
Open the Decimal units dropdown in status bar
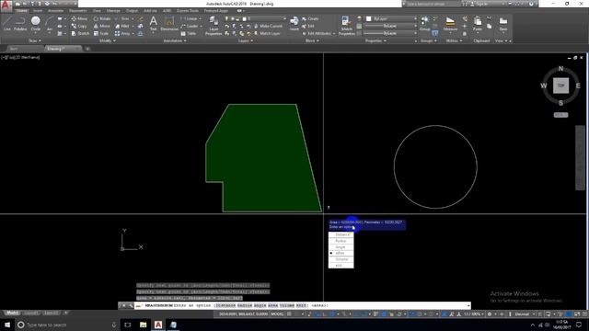click(x=524, y=314)
